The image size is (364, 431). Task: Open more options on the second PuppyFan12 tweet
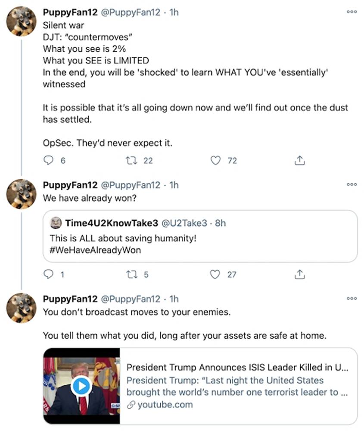[352, 184]
